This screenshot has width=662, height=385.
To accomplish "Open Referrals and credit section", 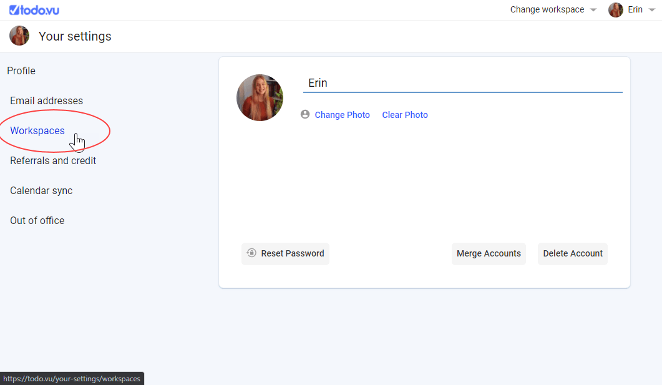I will point(53,161).
